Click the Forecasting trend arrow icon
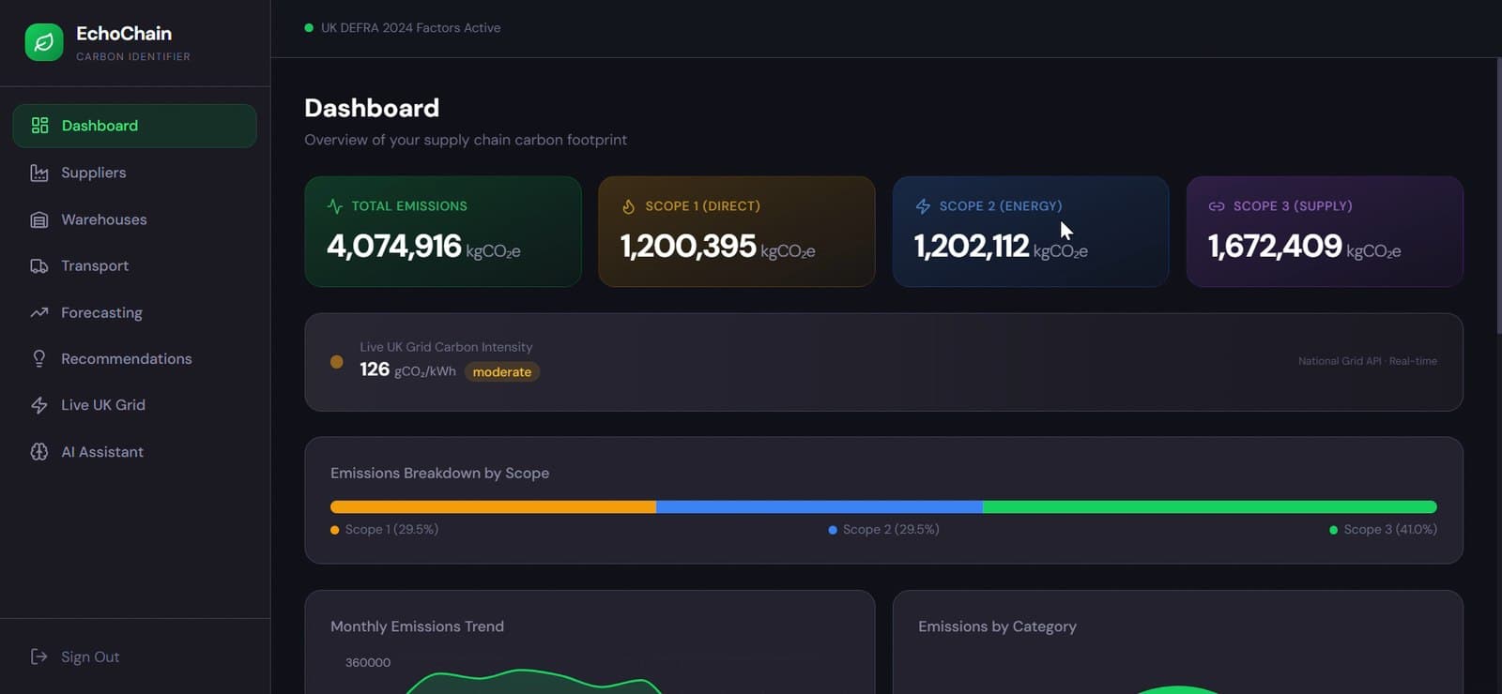 (x=39, y=312)
